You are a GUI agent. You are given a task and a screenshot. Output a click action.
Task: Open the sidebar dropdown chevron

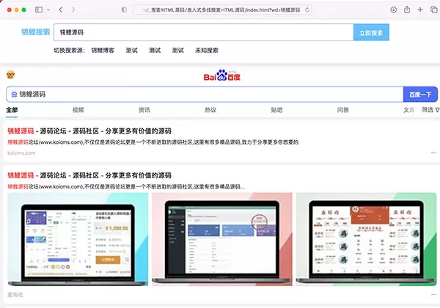coord(48,10)
